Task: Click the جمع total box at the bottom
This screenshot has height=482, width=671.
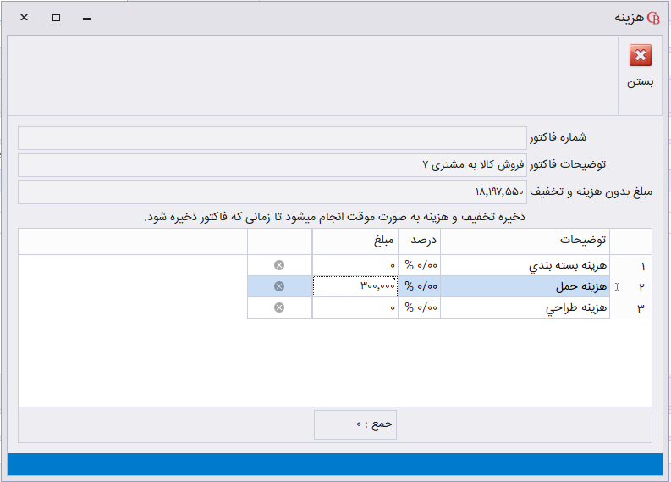Action: click(x=355, y=424)
